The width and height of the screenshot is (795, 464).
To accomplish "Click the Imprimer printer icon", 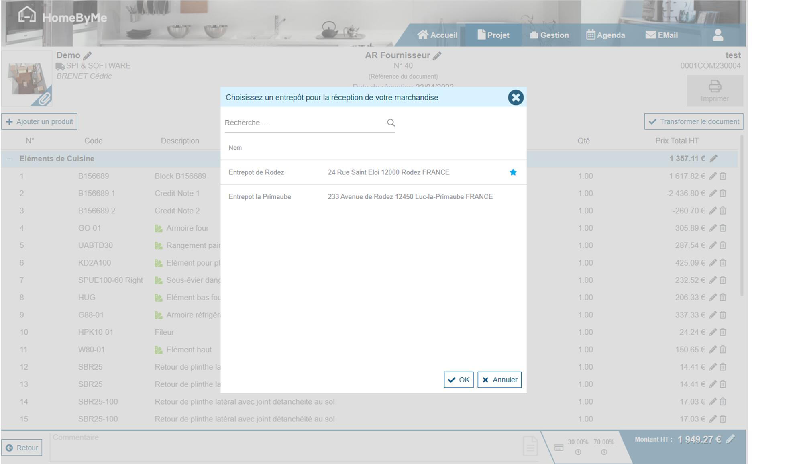I will (x=715, y=86).
